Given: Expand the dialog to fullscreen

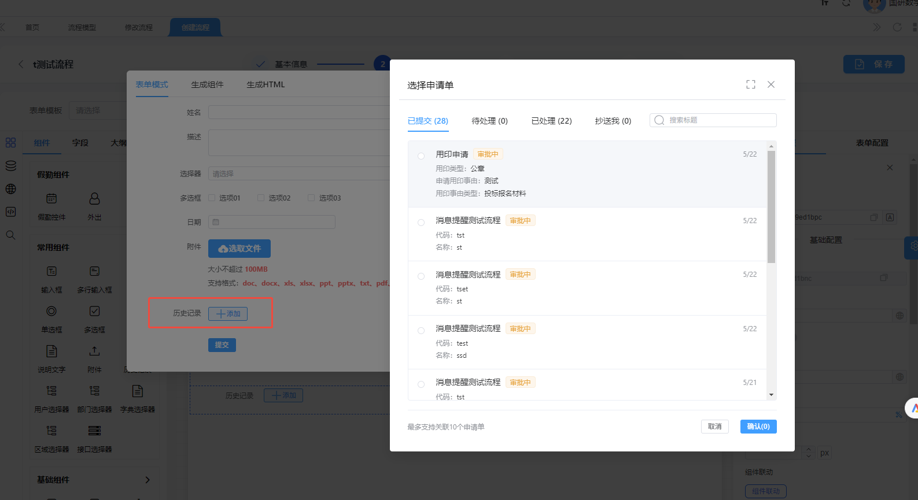Looking at the screenshot, I should tap(751, 84).
